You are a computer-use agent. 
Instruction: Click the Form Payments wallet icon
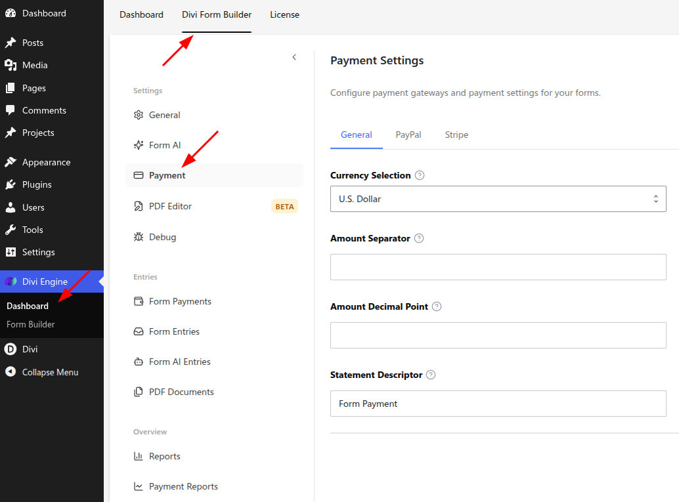tap(139, 301)
